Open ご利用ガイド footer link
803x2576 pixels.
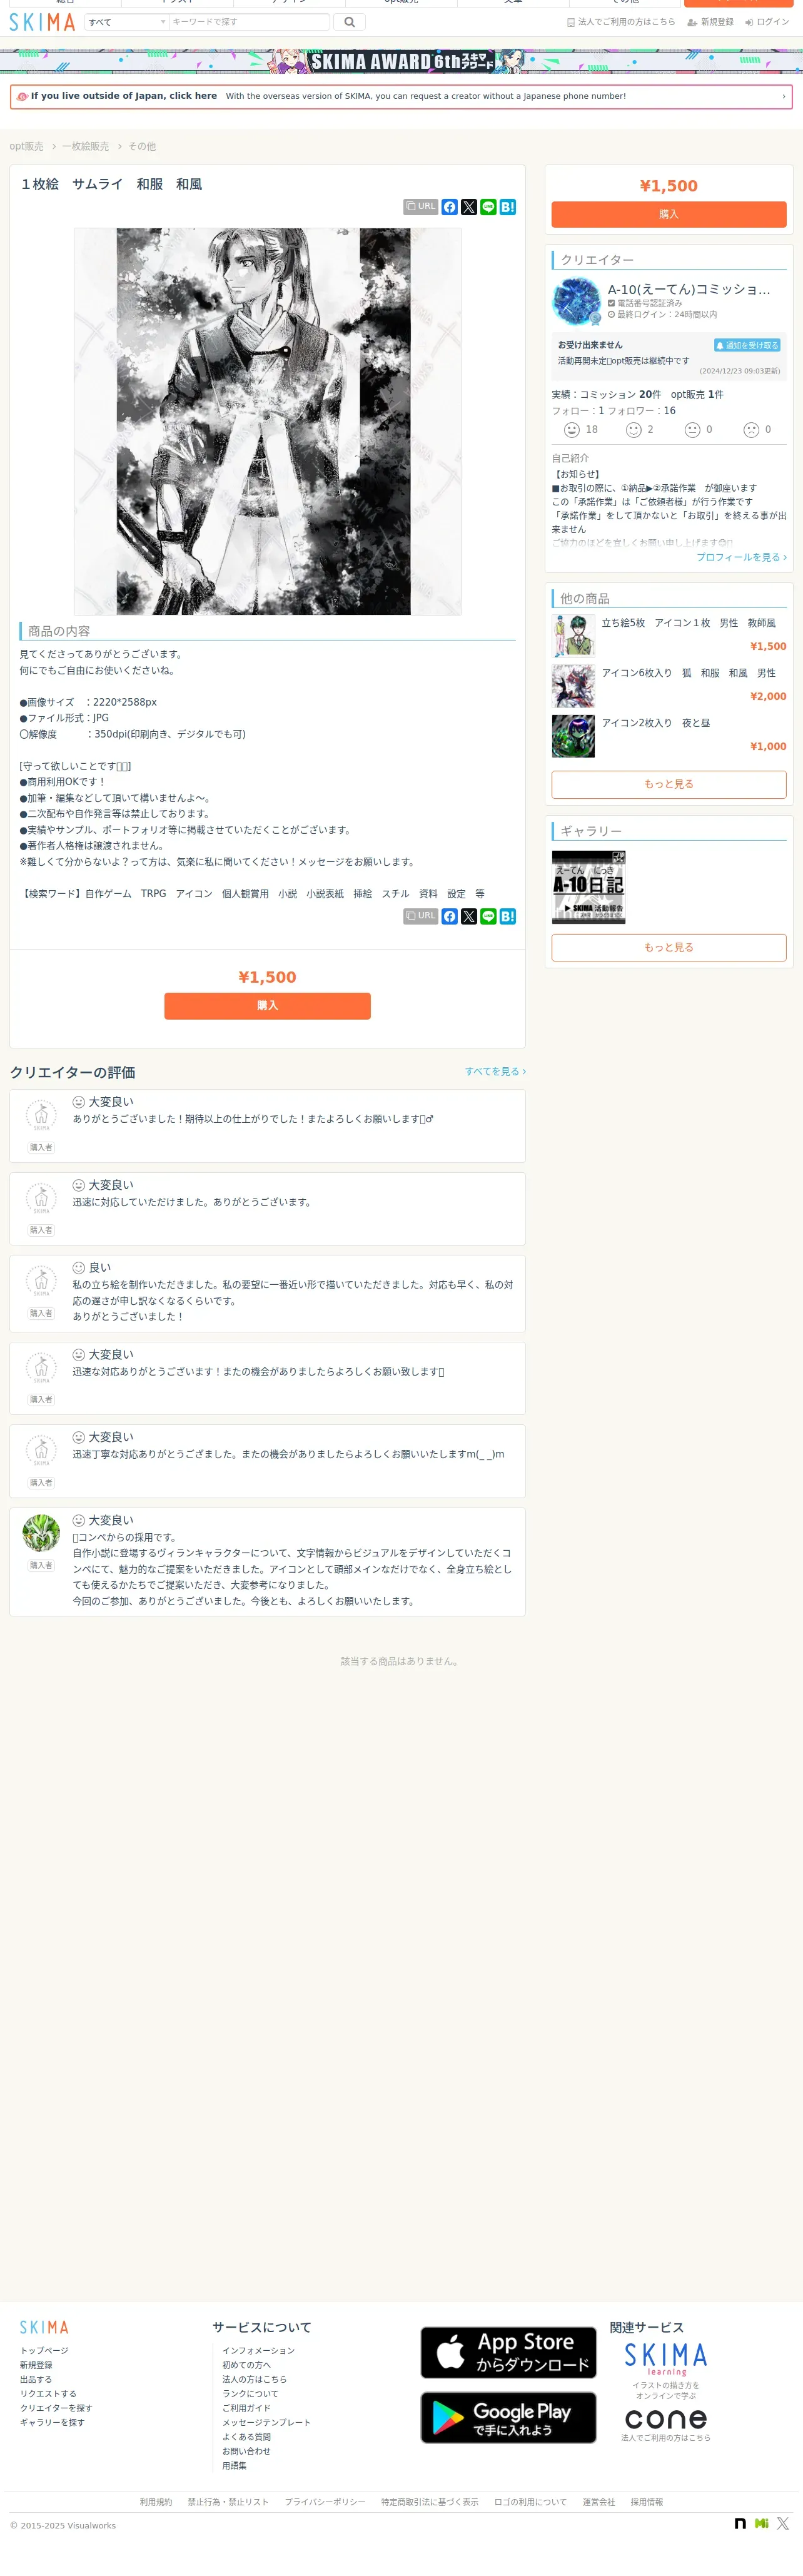point(246,2408)
